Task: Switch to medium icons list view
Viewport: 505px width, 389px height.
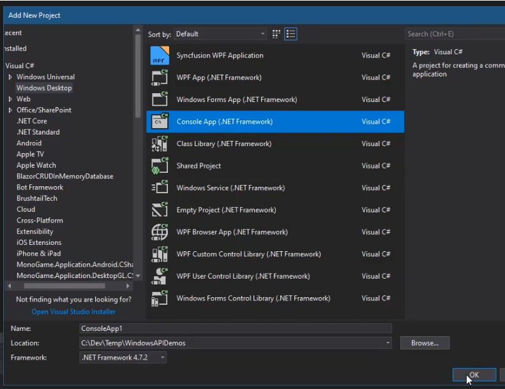Action: (290, 34)
